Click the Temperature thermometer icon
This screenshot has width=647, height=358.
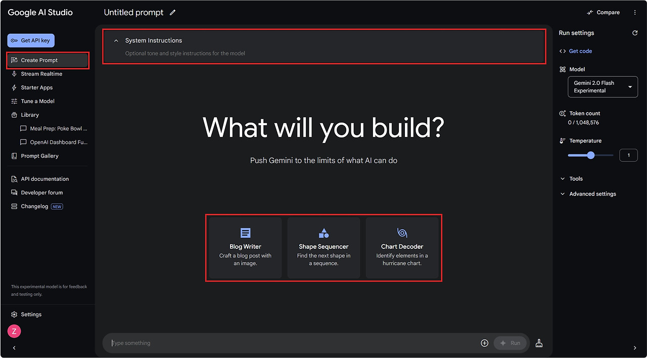coord(563,141)
